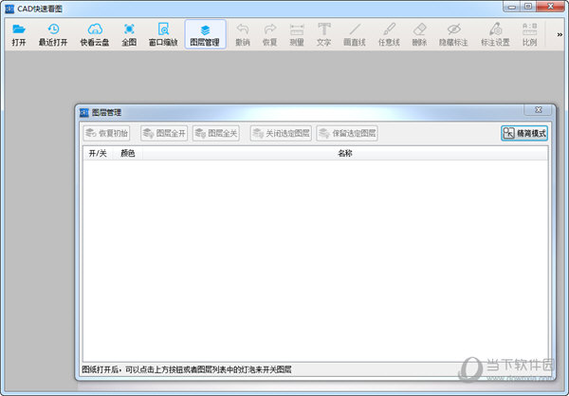Show recently opened files (最近打开)
Image resolution: width=569 pixels, height=396 pixels.
pyautogui.click(x=53, y=35)
